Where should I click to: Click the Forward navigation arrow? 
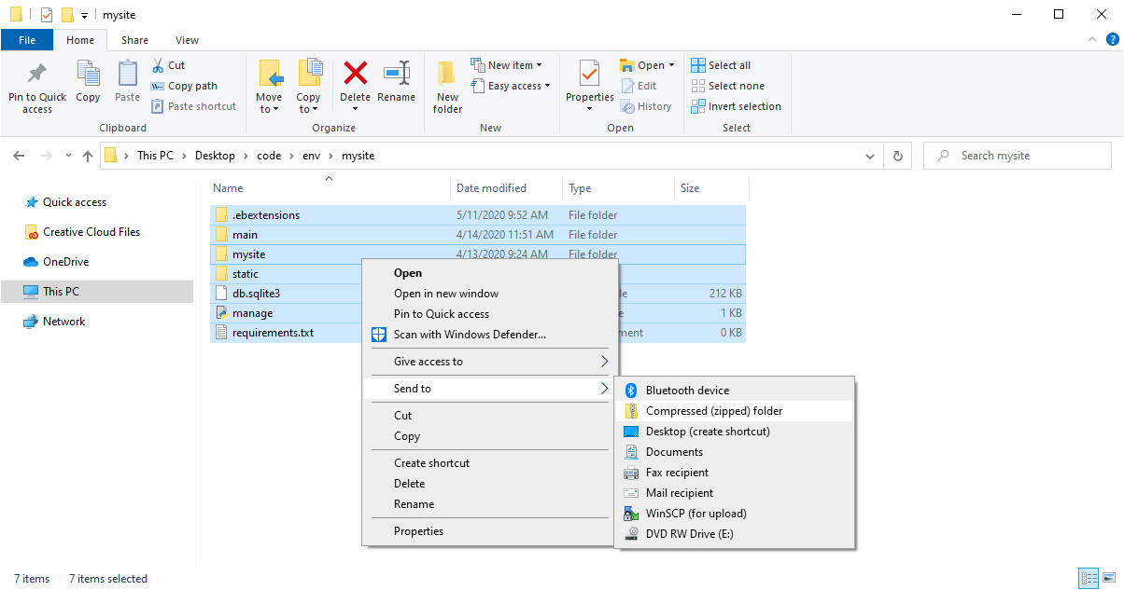click(x=47, y=156)
